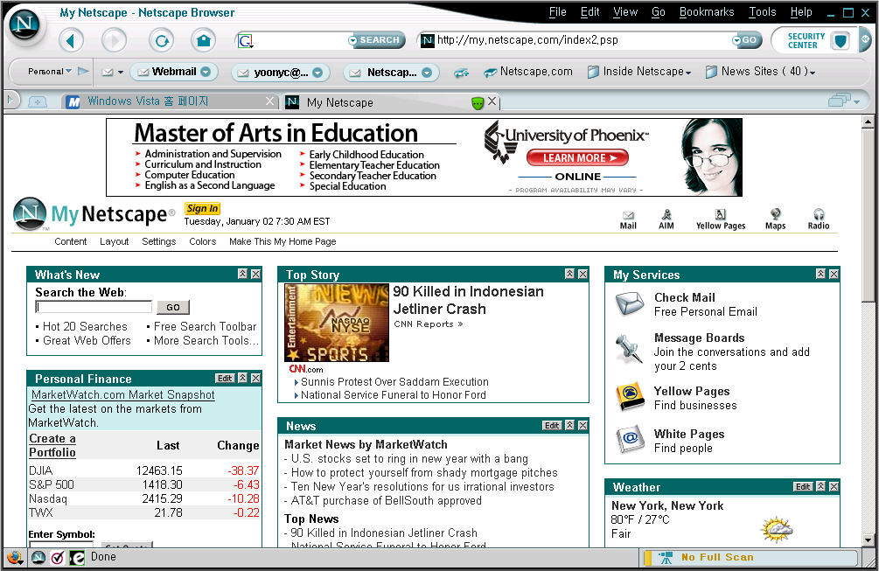Open the View menu

point(625,11)
